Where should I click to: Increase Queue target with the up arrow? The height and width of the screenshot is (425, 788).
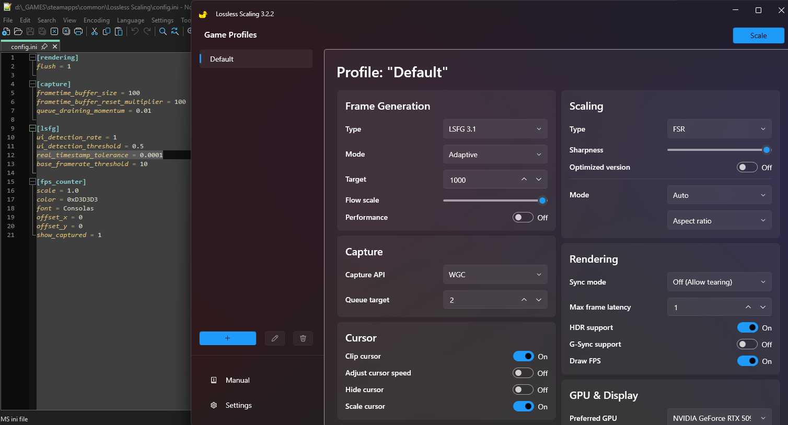point(524,300)
